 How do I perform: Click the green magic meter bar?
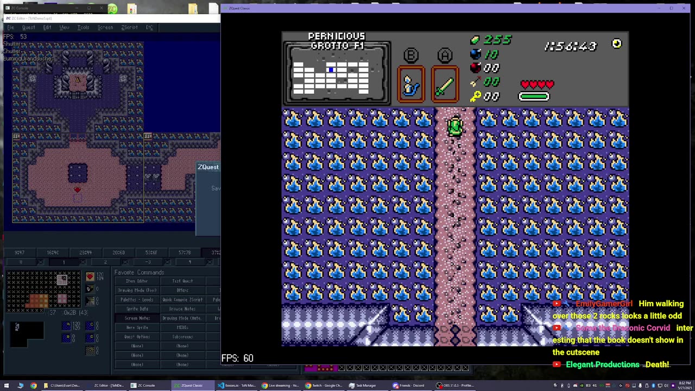[x=534, y=97]
